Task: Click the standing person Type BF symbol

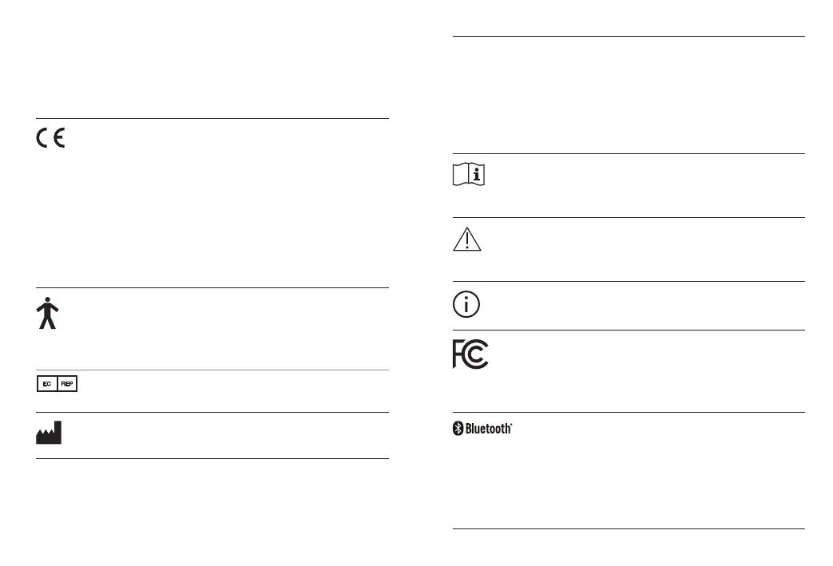Action: [x=49, y=314]
